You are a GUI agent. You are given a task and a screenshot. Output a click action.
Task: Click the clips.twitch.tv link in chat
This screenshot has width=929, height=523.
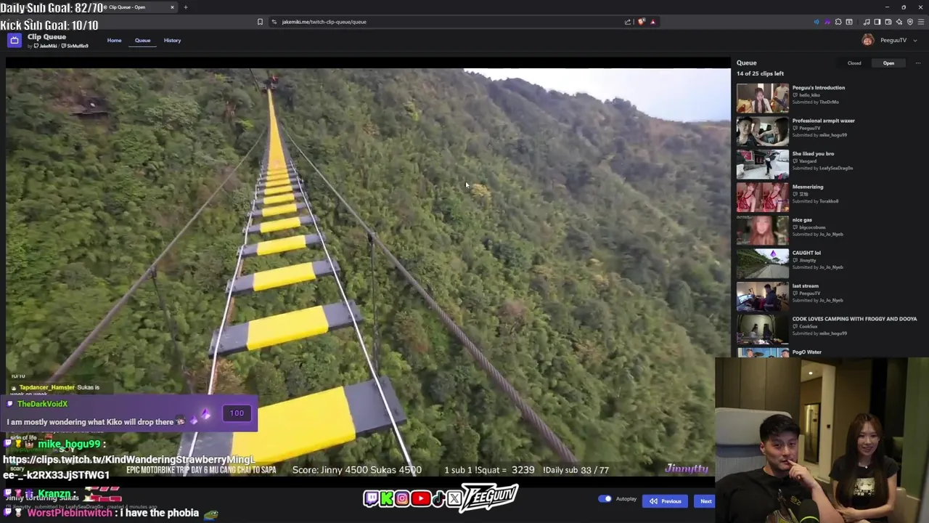point(129,467)
